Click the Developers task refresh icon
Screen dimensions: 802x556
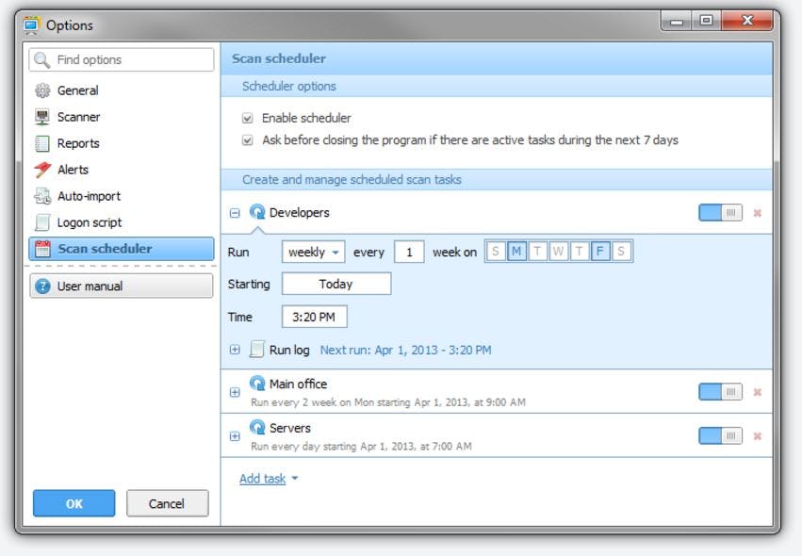[257, 212]
